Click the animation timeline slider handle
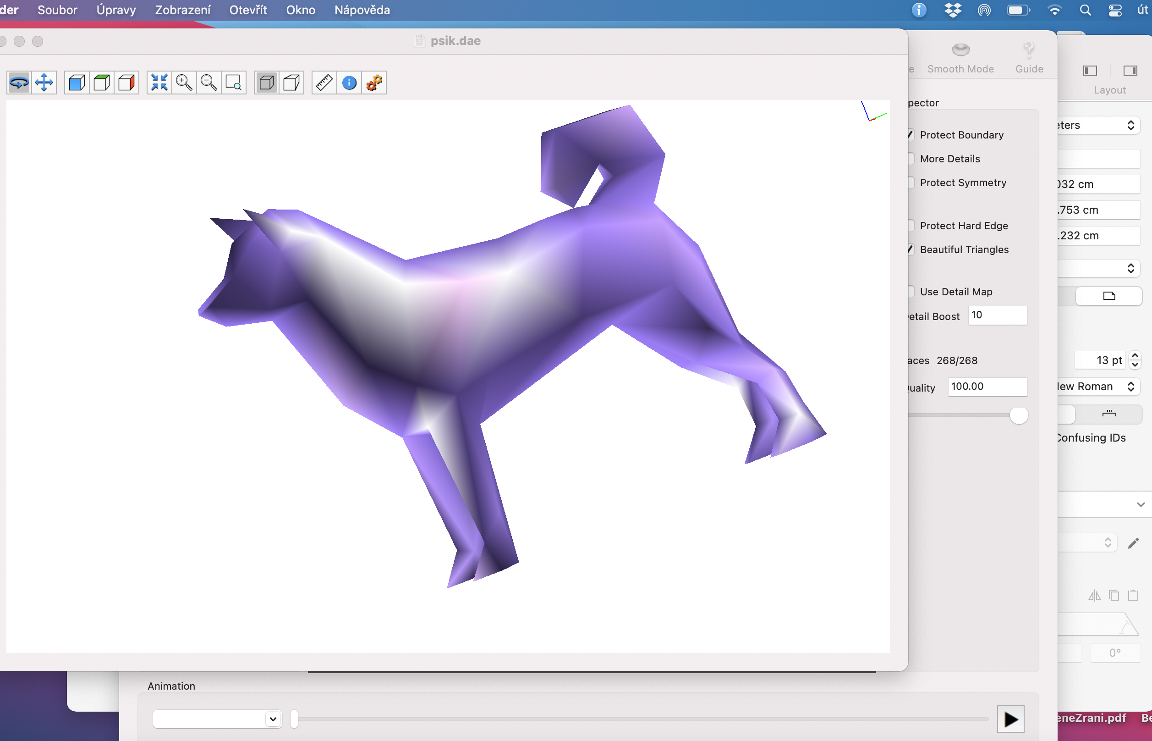This screenshot has width=1152, height=741. coord(294,719)
